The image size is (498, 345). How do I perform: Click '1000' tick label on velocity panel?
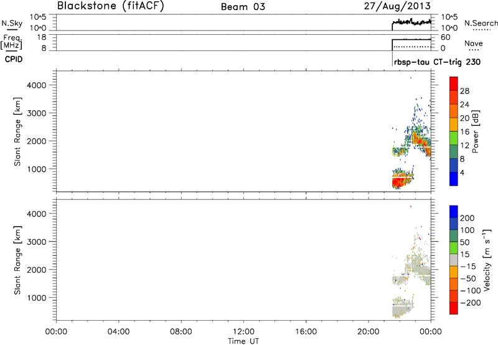coord(37,298)
